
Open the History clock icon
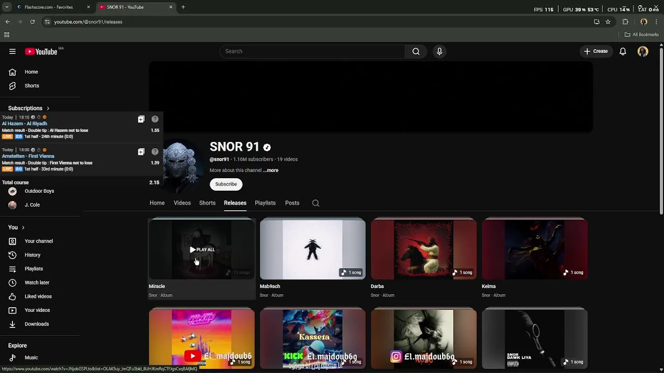12,255
